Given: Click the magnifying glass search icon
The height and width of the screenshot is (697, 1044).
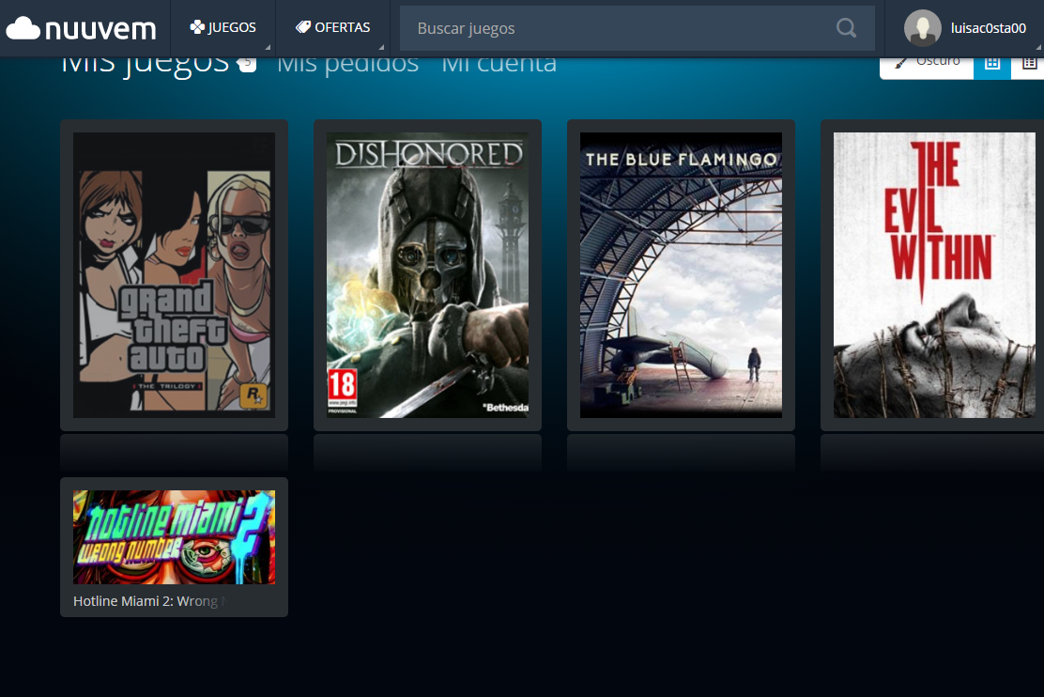Looking at the screenshot, I should pyautogui.click(x=846, y=28).
